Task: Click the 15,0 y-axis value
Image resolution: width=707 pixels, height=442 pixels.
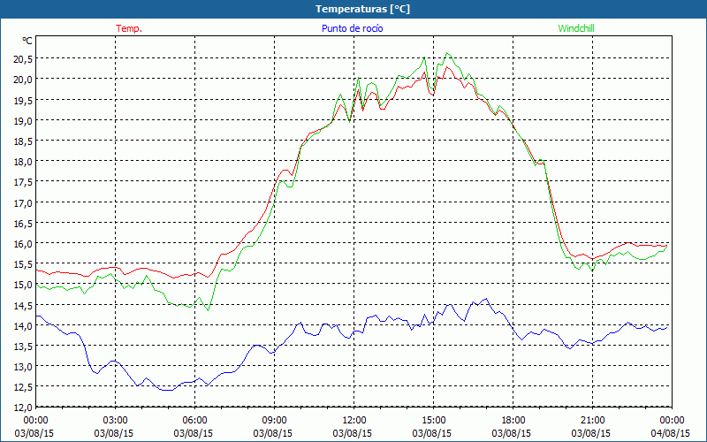Action: point(24,284)
